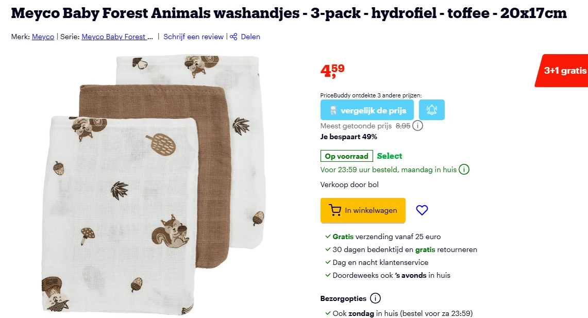Click checkmark icon next to Gratis verzending
The height and width of the screenshot is (318, 588).
(327, 237)
